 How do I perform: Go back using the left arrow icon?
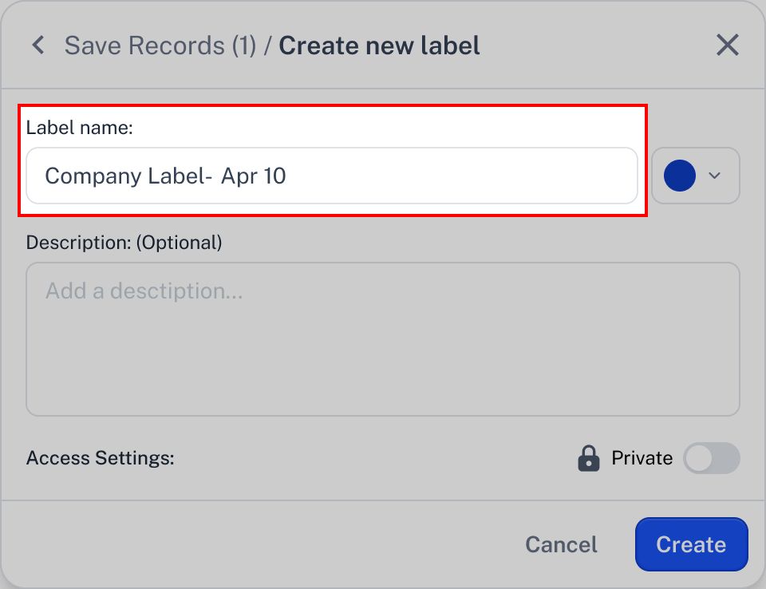point(38,45)
